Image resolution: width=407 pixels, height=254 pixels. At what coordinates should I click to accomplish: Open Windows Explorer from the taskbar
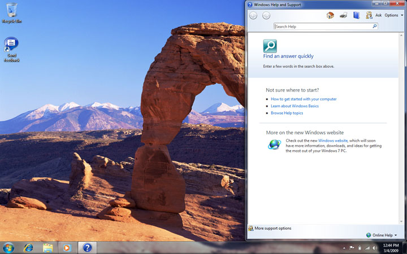(47, 248)
